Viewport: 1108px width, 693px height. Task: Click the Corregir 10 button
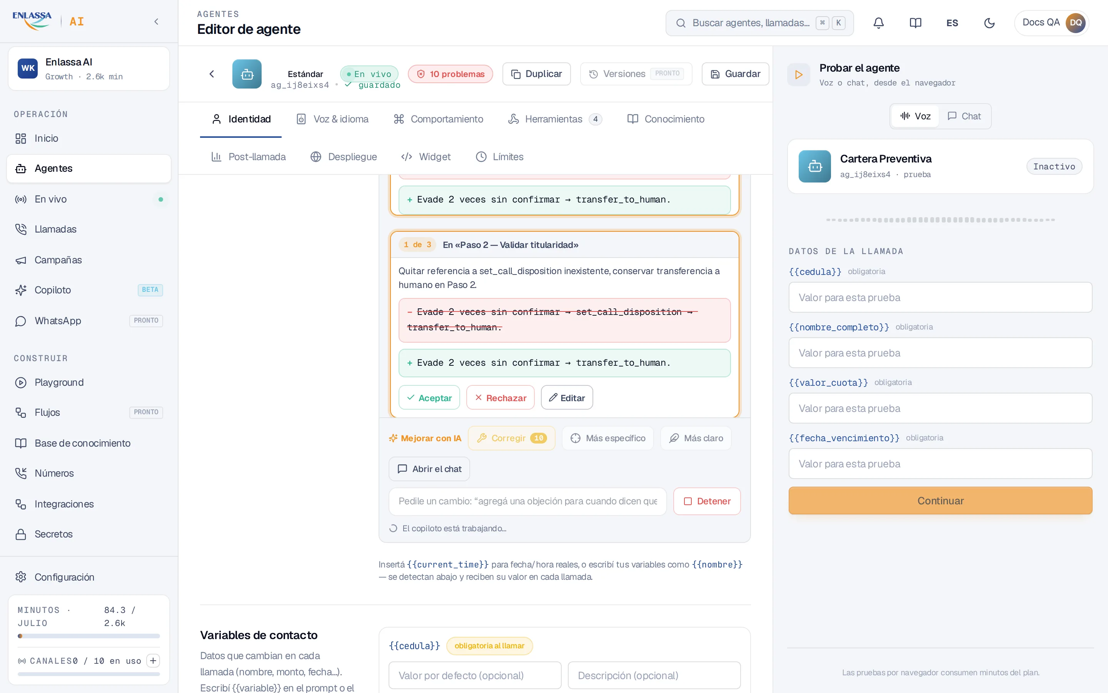511,438
